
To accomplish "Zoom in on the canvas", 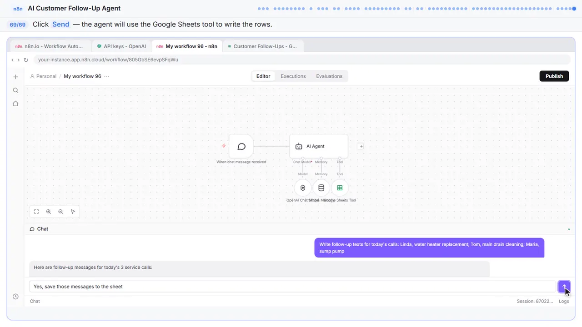I will pos(49,212).
